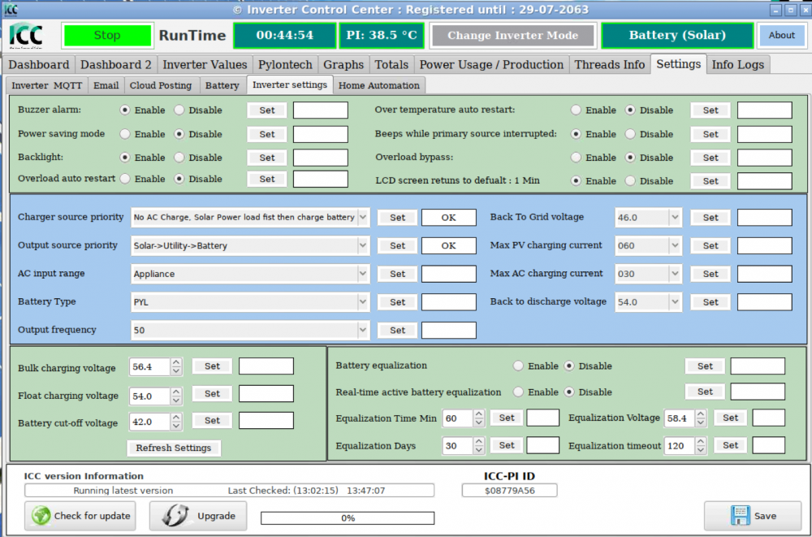Click Set for Charger source priority
812x537 pixels.
[x=397, y=218]
